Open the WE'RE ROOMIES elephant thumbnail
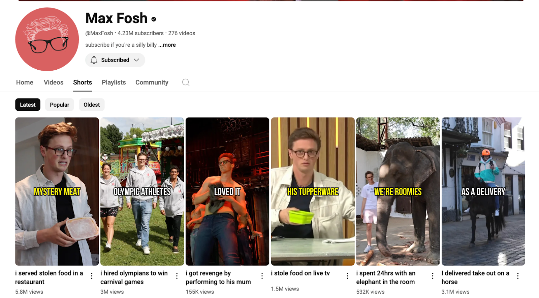The width and height of the screenshot is (539, 298). (398, 191)
